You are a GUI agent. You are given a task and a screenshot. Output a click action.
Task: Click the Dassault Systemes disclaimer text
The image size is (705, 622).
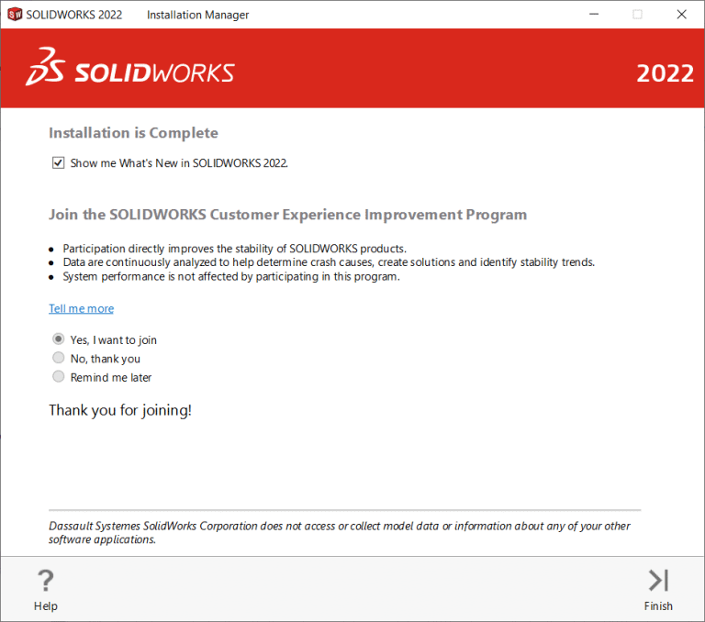click(340, 533)
